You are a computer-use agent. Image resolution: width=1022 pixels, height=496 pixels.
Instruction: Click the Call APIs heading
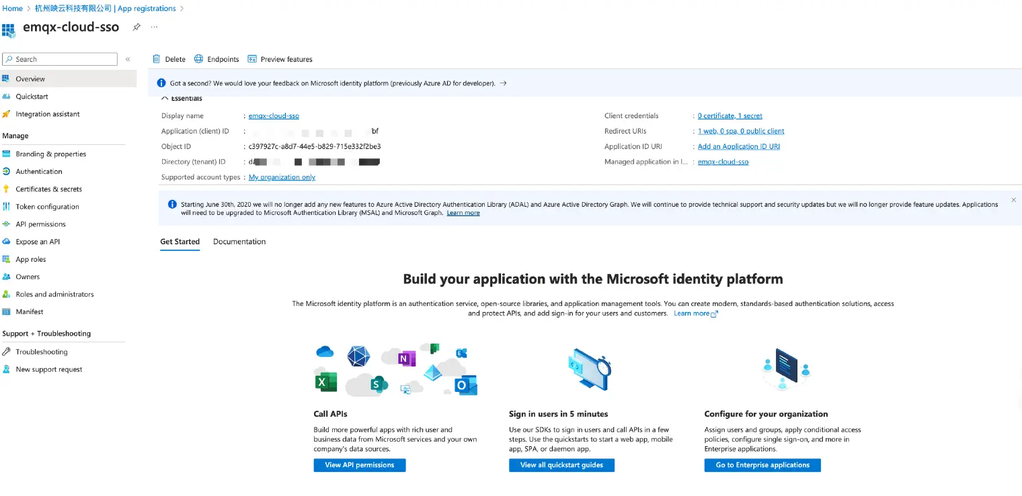click(330, 414)
